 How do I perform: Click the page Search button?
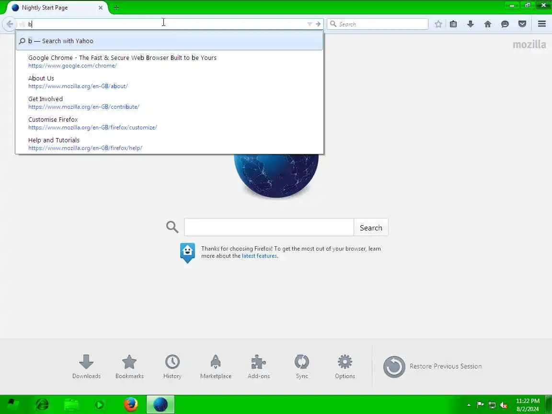pyautogui.click(x=371, y=228)
